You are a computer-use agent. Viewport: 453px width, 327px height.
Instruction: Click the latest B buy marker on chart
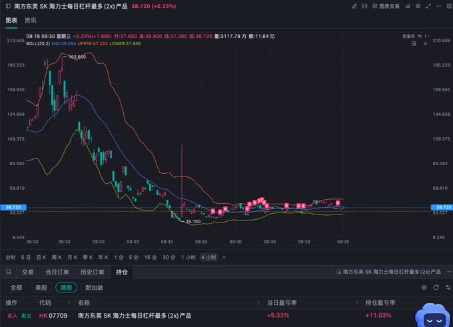(x=338, y=203)
